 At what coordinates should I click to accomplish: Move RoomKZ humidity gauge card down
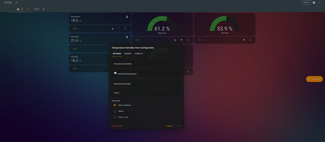pyautogui.click(x=238, y=40)
